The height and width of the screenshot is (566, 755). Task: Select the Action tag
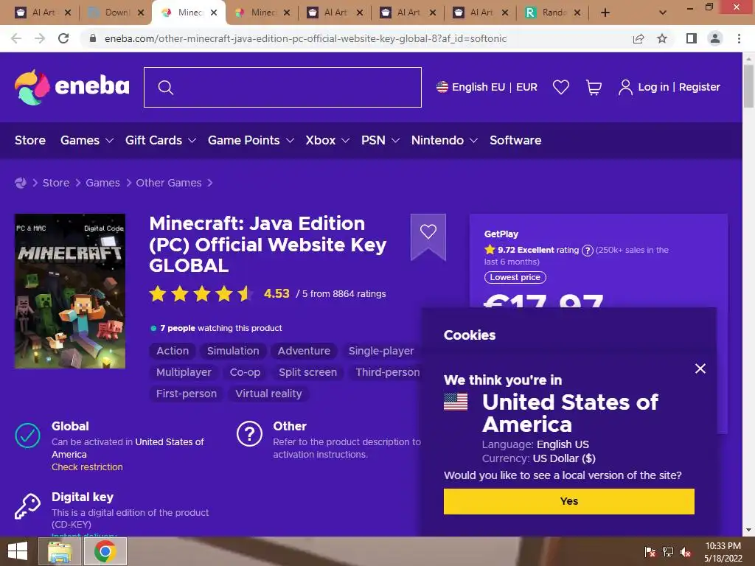[x=173, y=351]
